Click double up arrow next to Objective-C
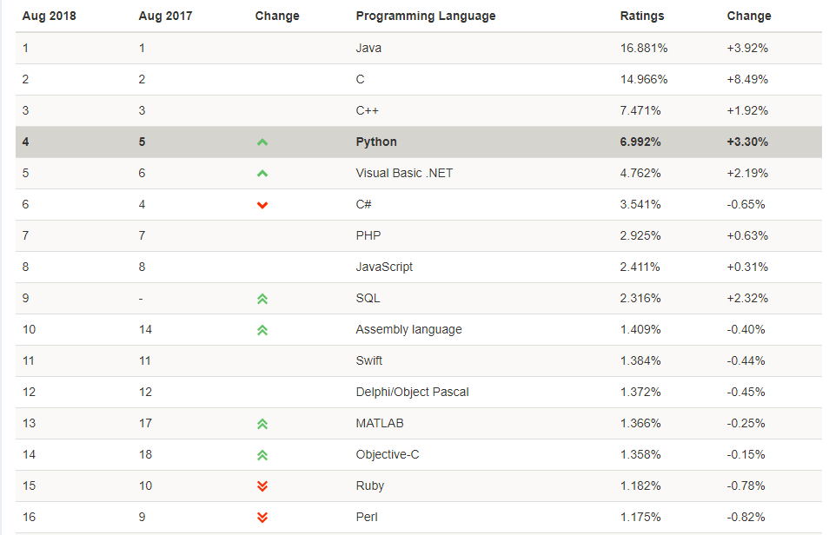 (262, 455)
